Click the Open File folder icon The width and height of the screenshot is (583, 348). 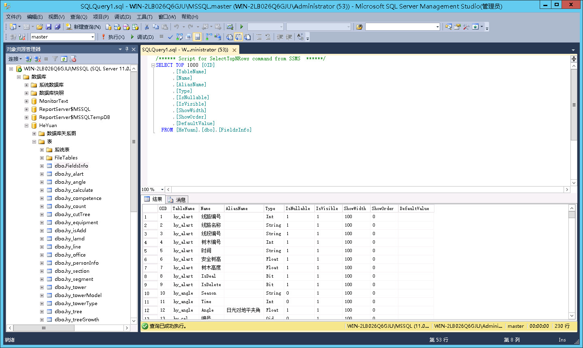point(40,27)
